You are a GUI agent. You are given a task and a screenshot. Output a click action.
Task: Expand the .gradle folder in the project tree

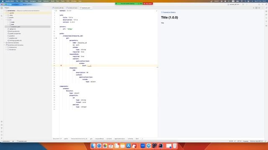click(x=6, y=13)
